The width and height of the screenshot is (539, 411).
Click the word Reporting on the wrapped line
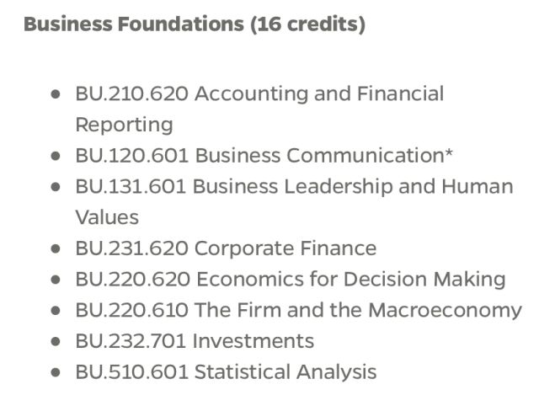click(124, 125)
